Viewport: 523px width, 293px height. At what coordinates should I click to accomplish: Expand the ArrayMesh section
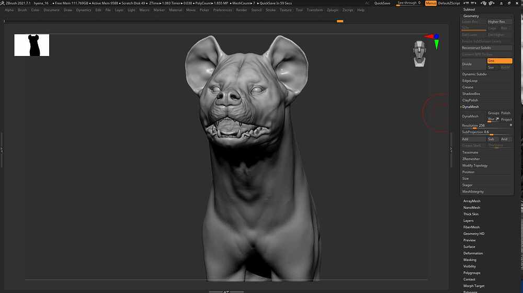tap(472, 201)
